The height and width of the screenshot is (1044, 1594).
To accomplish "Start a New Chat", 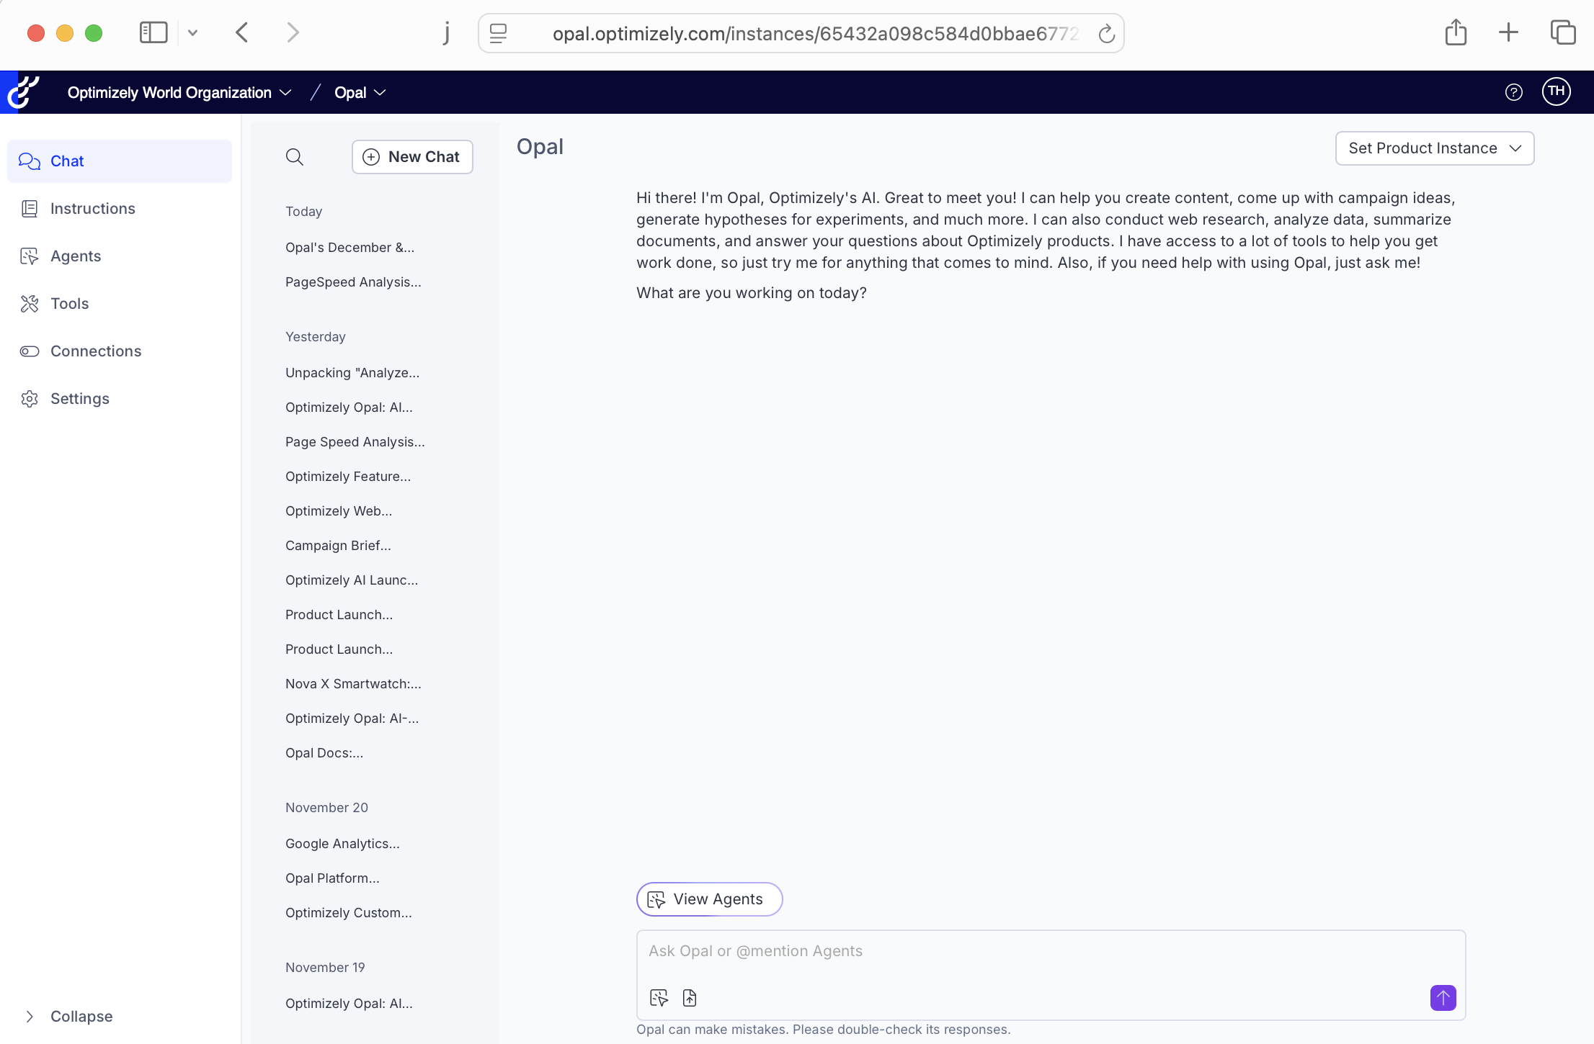I will pyautogui.click(x=412, y=157).
